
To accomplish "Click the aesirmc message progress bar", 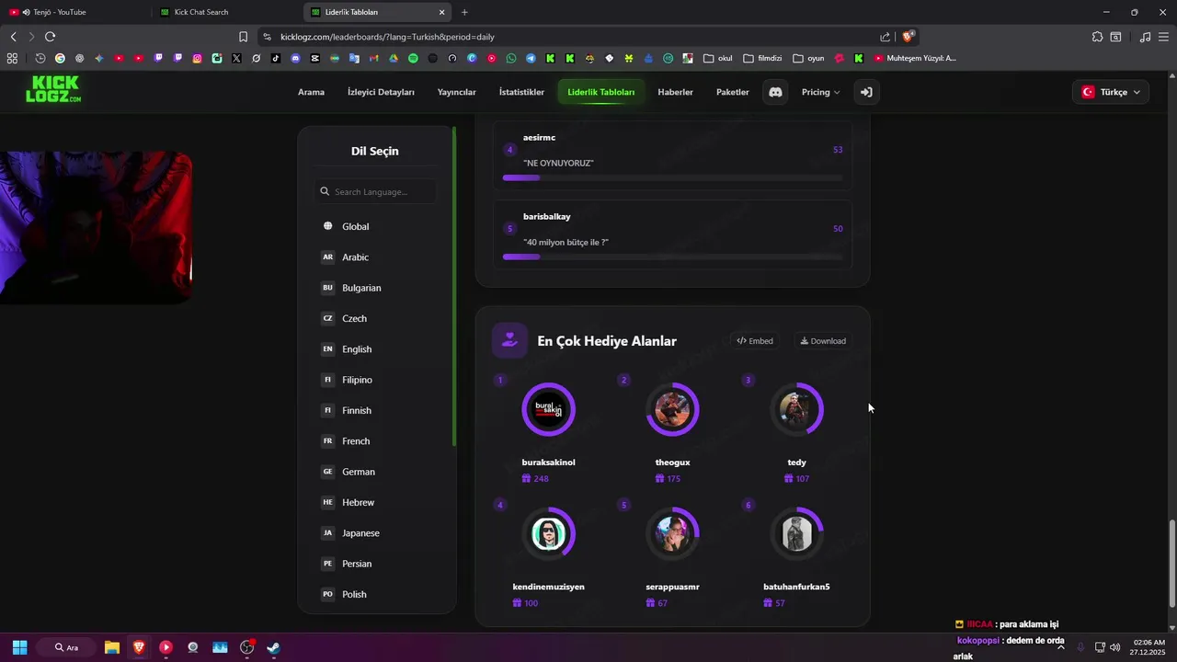I will (x=672, y=177).
